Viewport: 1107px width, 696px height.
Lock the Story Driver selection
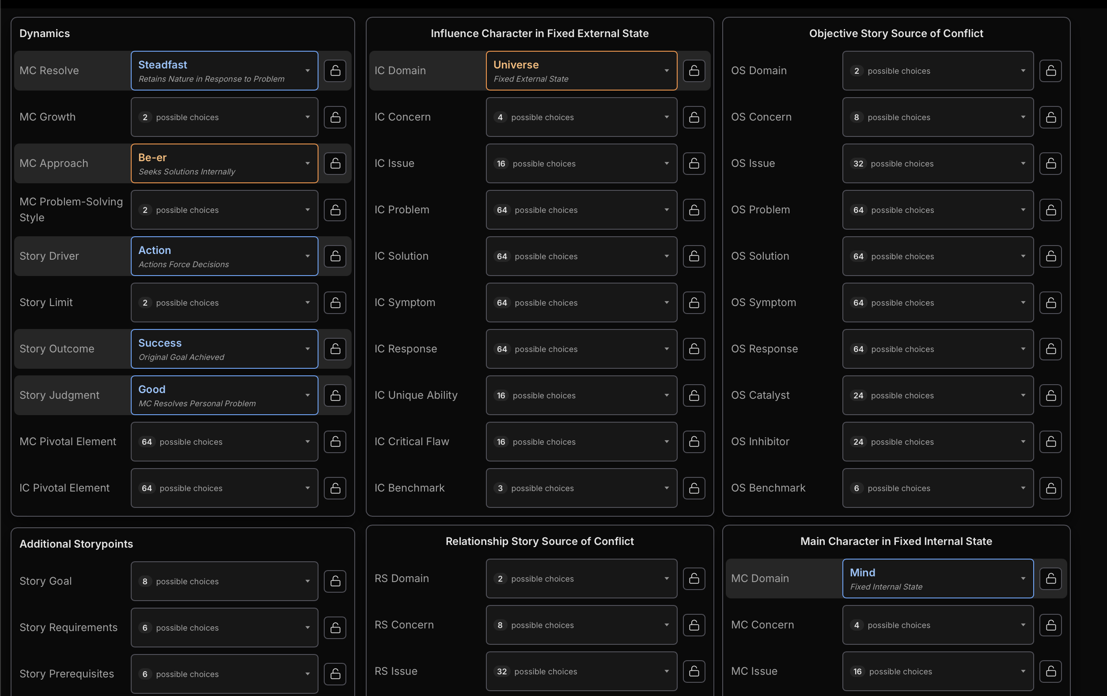[x=335, y=256]
